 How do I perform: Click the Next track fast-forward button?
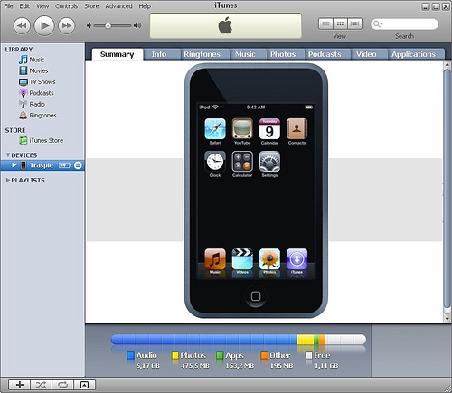click(67, 26)
